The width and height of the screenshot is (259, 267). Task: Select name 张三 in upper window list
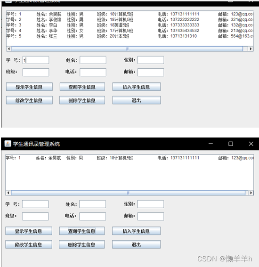point(53,36)
